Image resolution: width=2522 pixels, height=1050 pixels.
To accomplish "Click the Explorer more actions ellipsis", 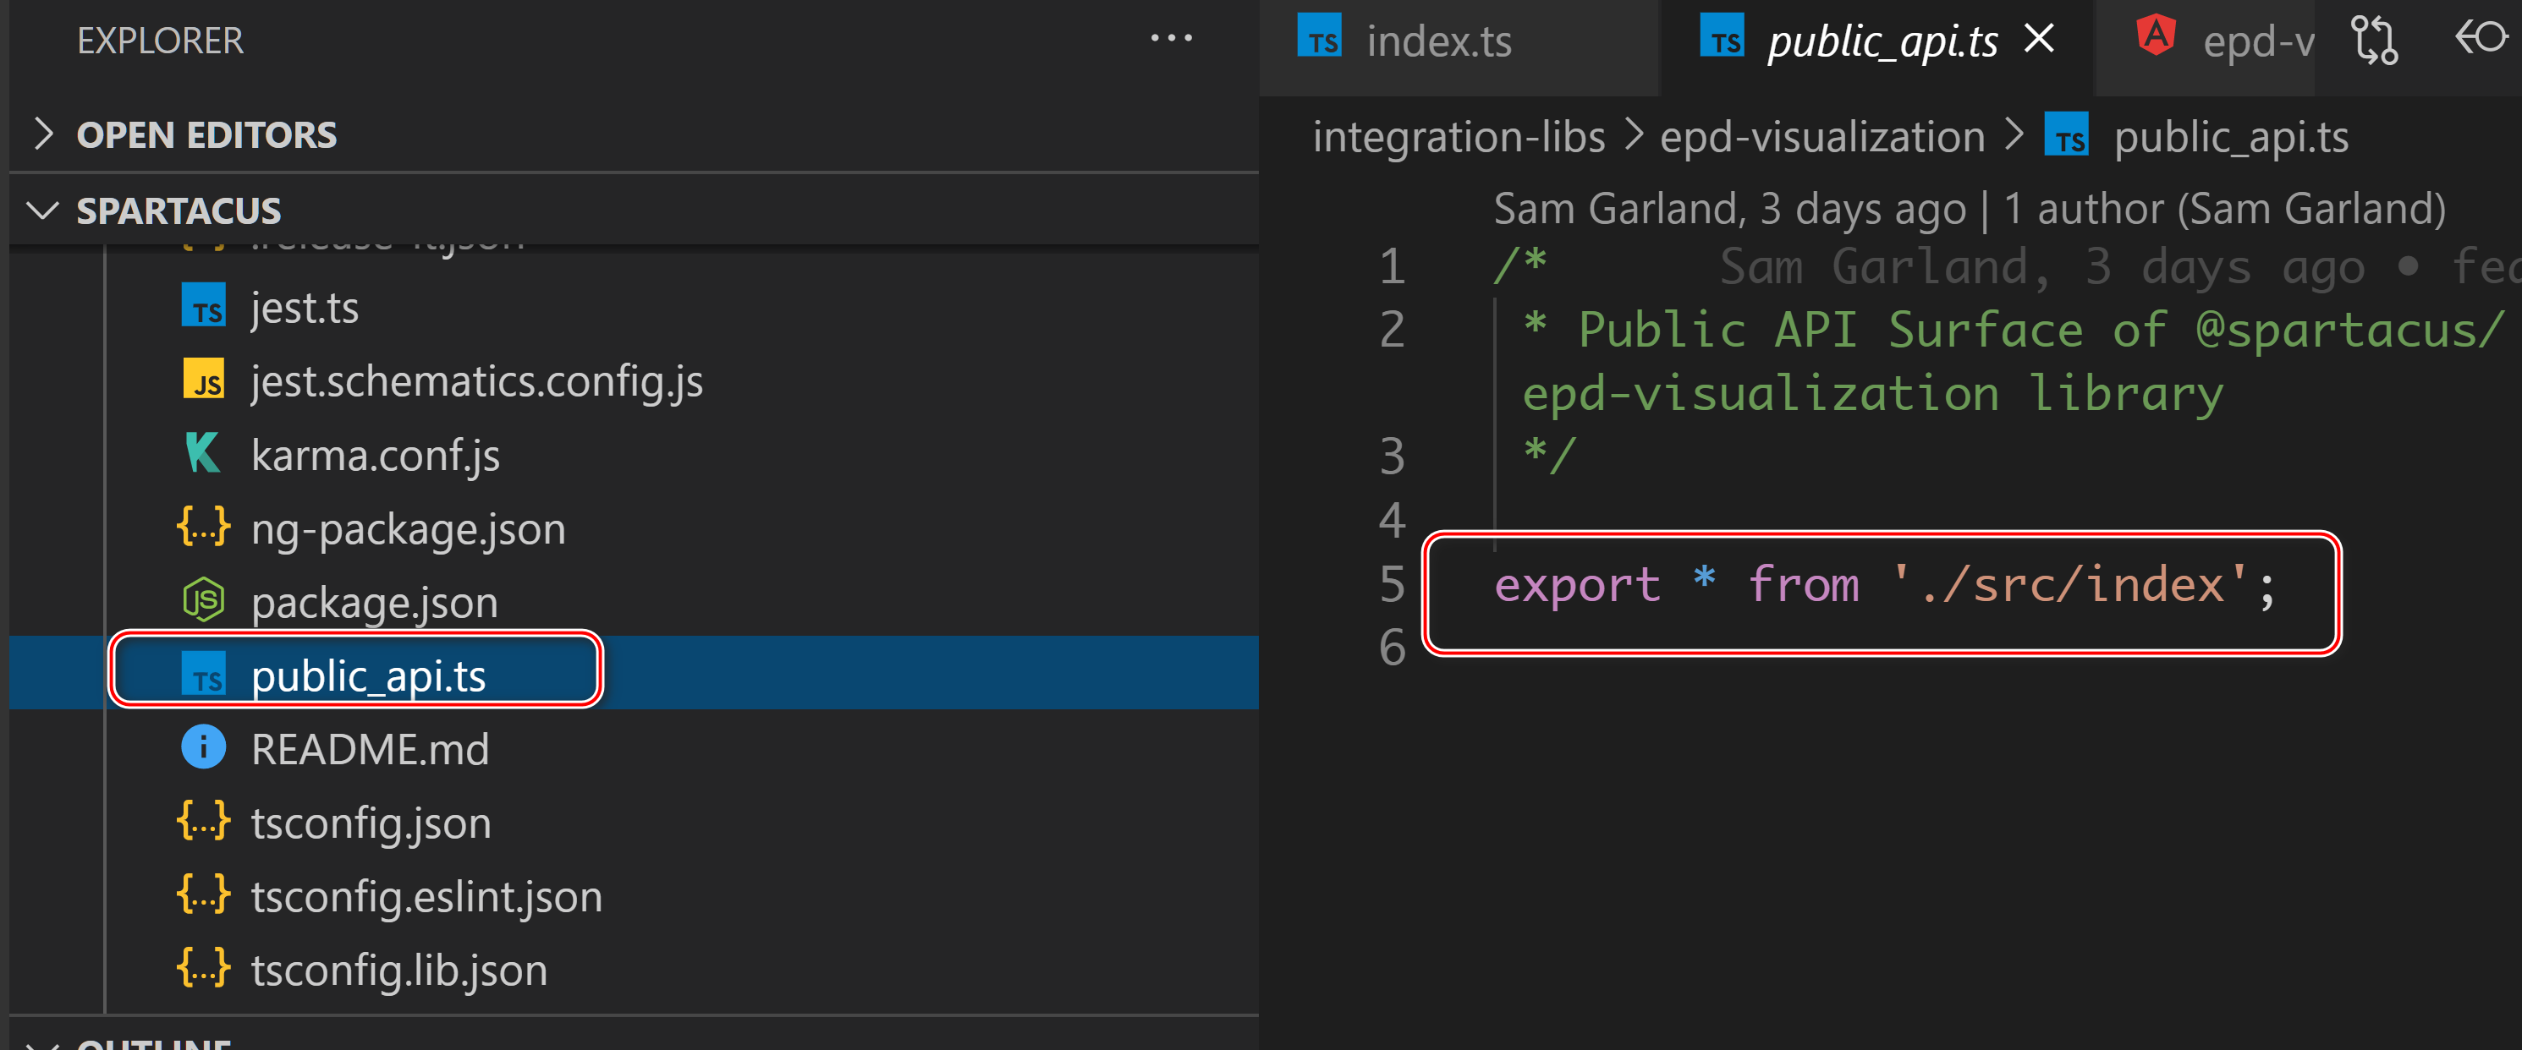I will 1170,39.
